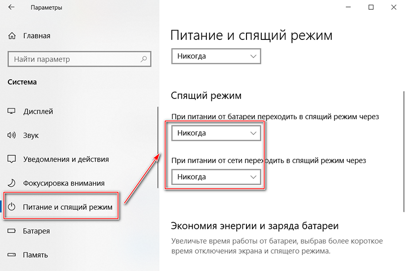Click the back arrow in title bar
405x271 pixels.
click(11, 8)
